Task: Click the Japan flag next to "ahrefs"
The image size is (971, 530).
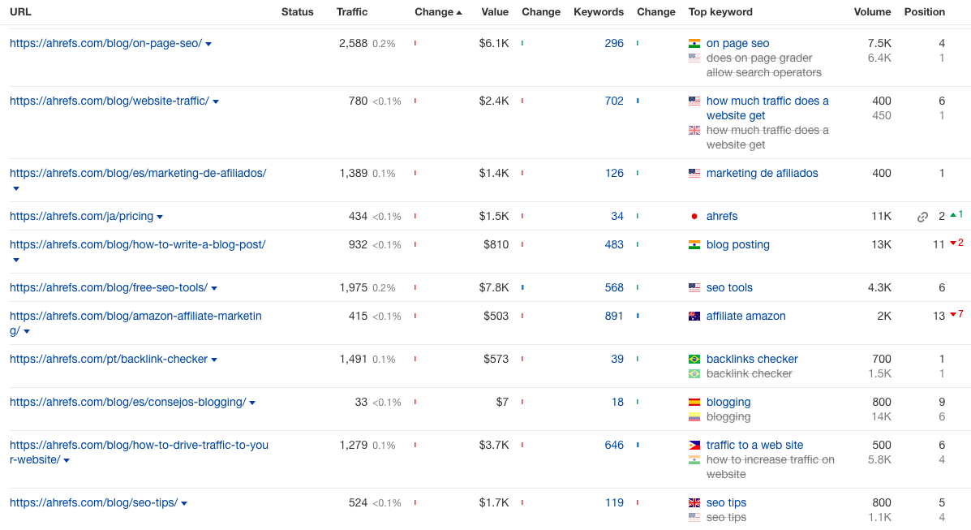Action: 694,216
